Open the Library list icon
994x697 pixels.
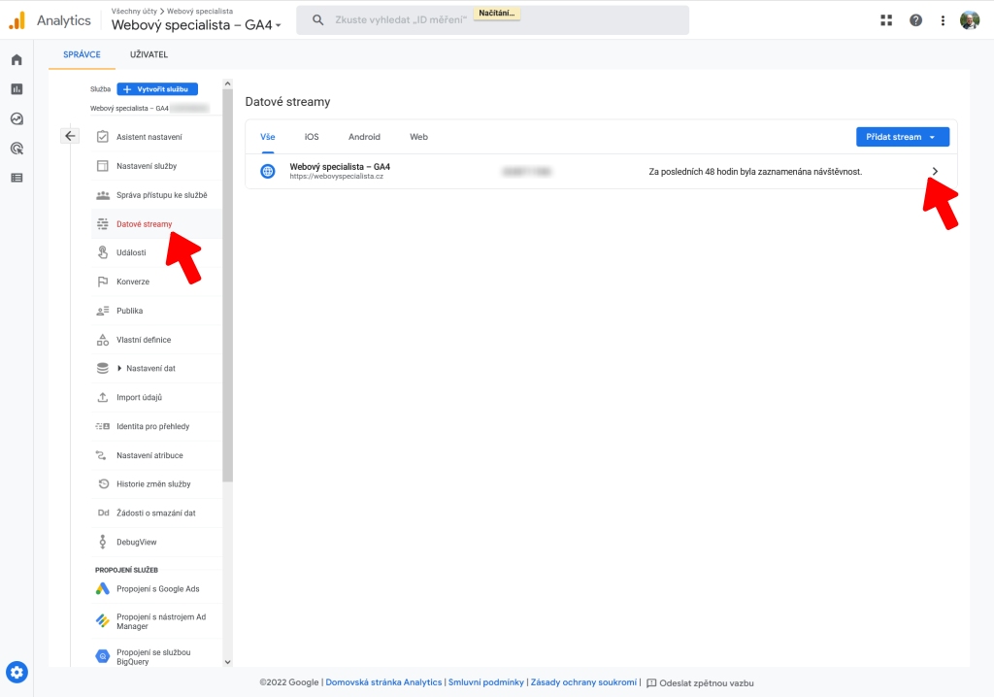(16, 177)
